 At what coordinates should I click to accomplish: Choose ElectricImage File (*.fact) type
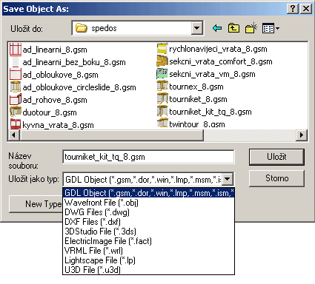[148, 241]
